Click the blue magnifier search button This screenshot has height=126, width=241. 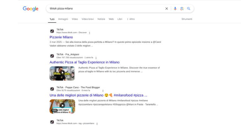point(189,9)
